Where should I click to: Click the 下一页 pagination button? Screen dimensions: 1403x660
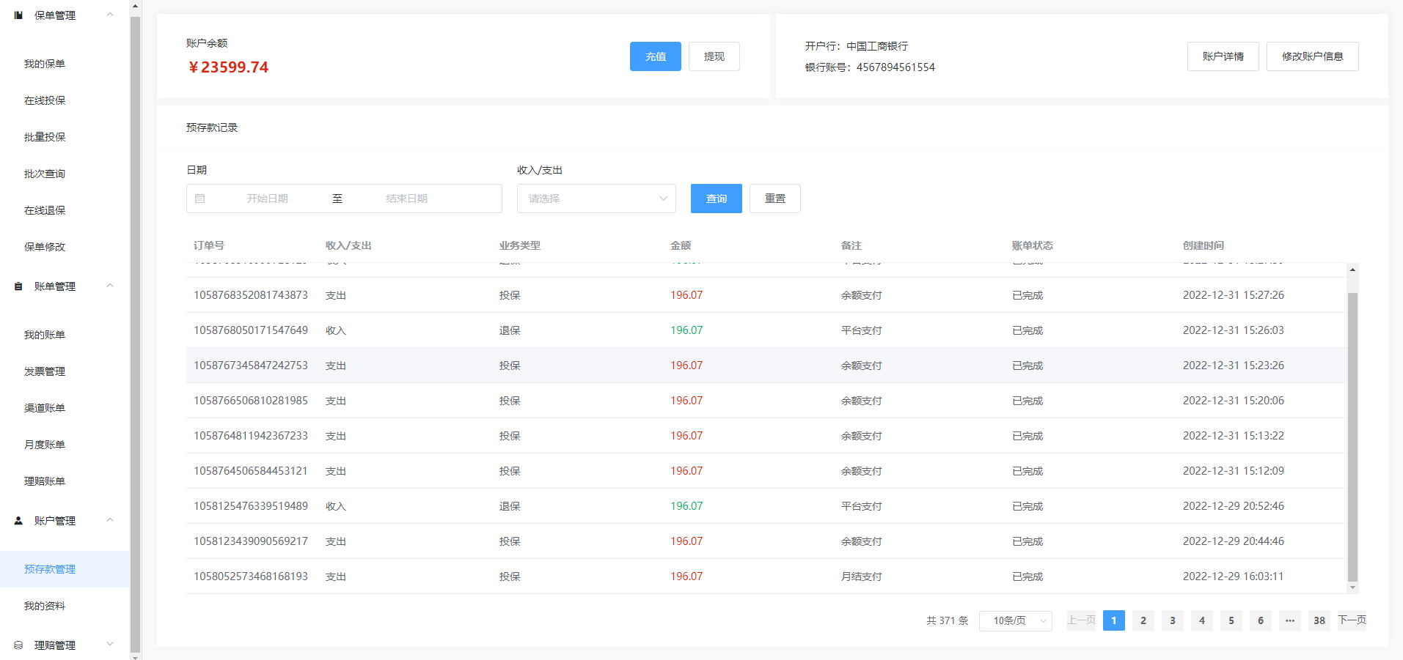click(1352, 620)
